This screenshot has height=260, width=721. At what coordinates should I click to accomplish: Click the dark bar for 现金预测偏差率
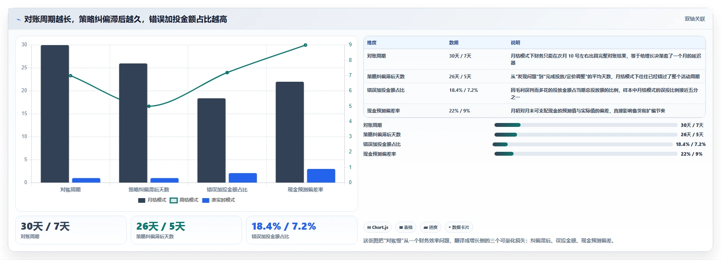tap(290, 132)
